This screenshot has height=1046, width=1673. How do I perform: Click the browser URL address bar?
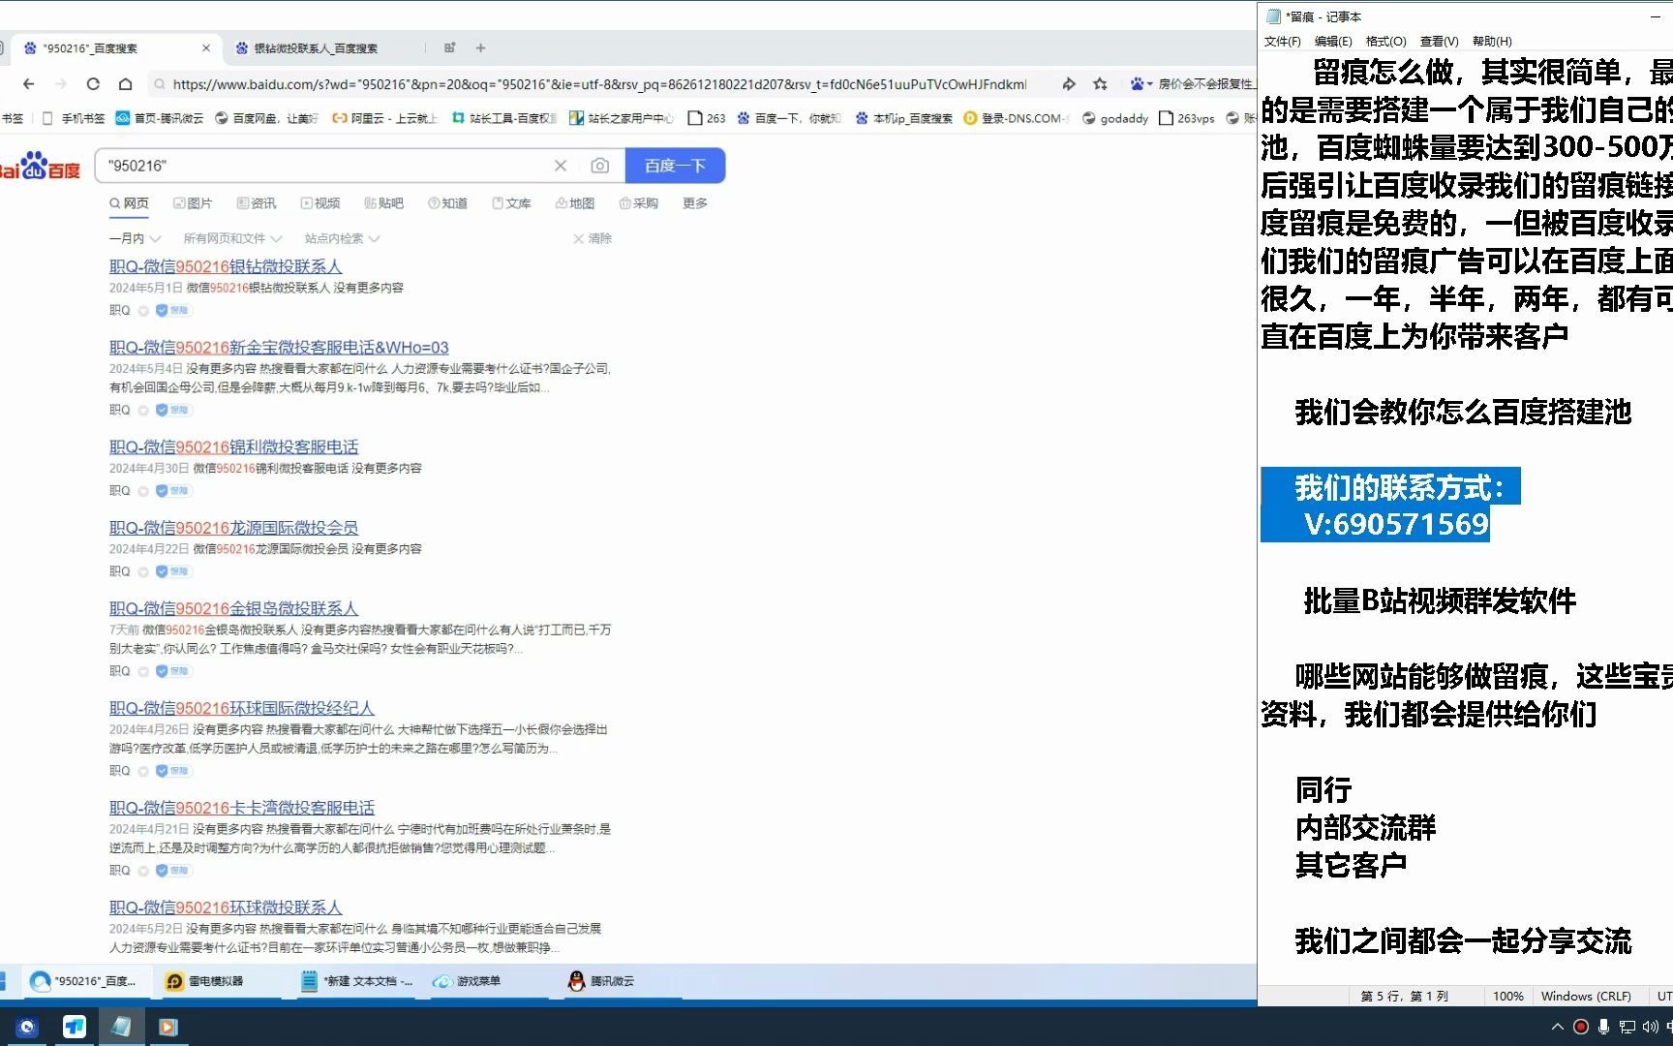[598, 84]
